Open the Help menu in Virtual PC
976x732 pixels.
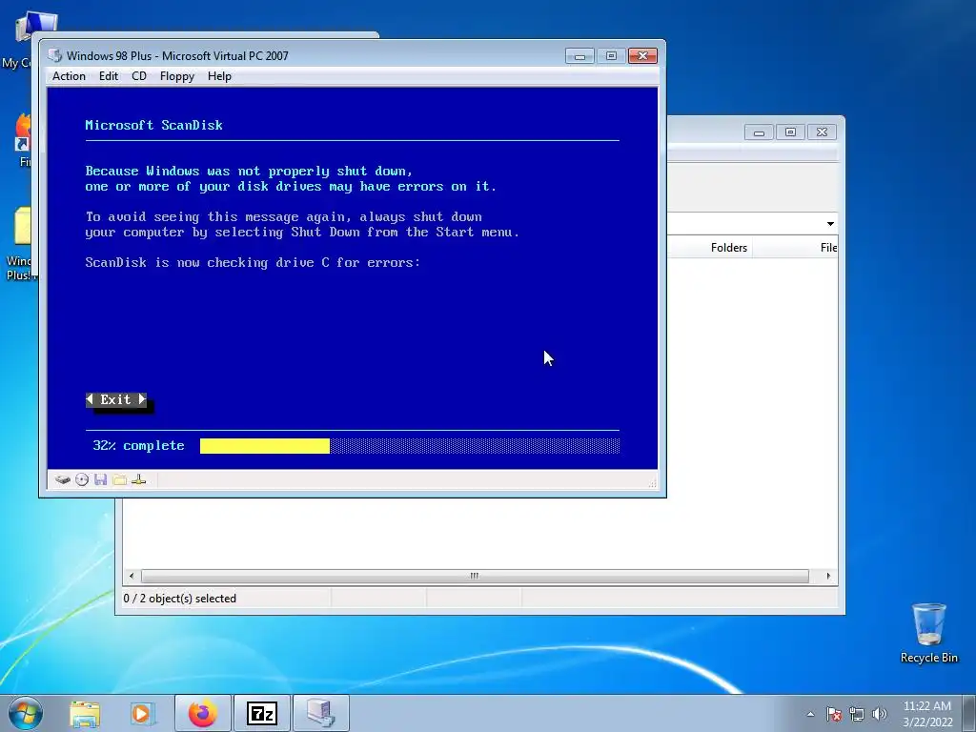[x=219, y=76]
